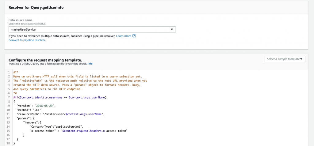This screenshot has height=146, width=314.
Task: Click comment line about relativePath resource path
Action: pyautogui.click(x=80, y=80)
